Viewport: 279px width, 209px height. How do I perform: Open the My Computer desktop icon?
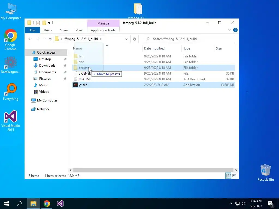coord(11,11)
